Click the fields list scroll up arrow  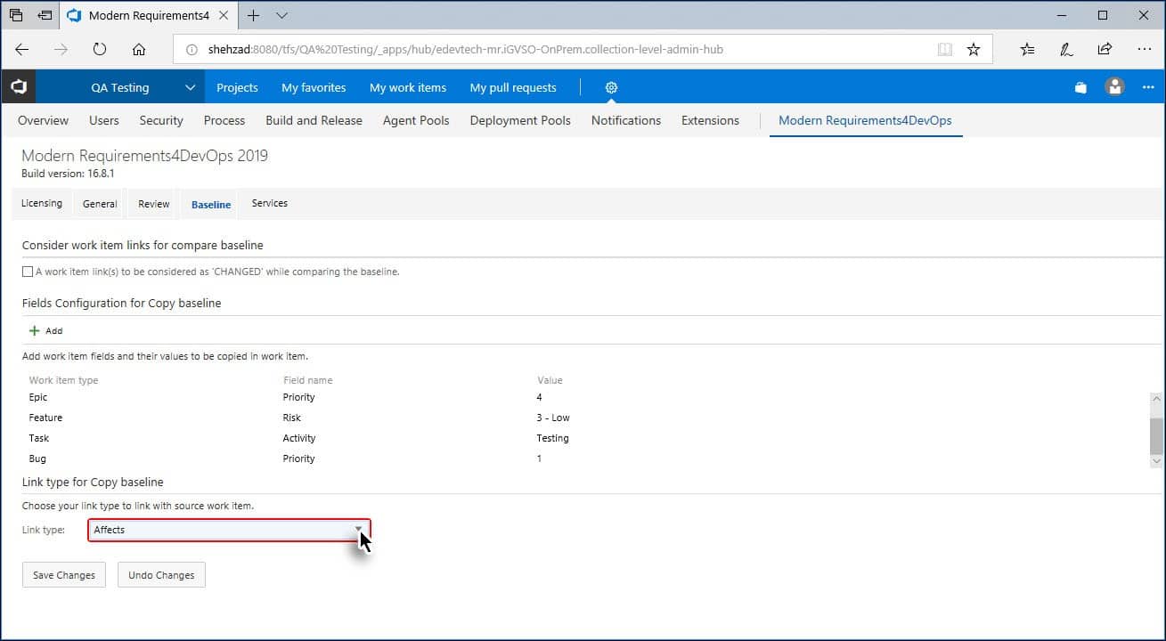coord(1156,398)
